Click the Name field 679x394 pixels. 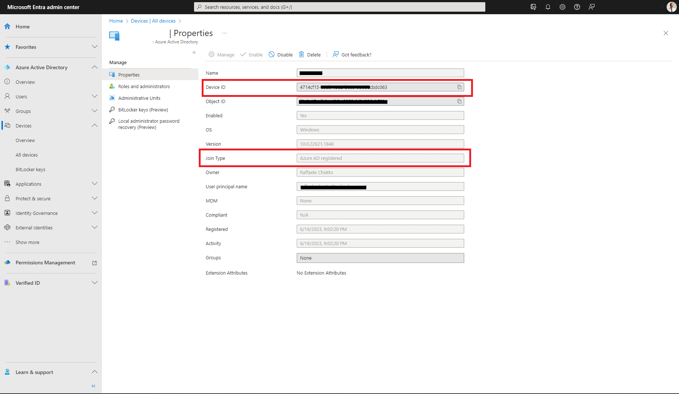(x=380, y=73)
